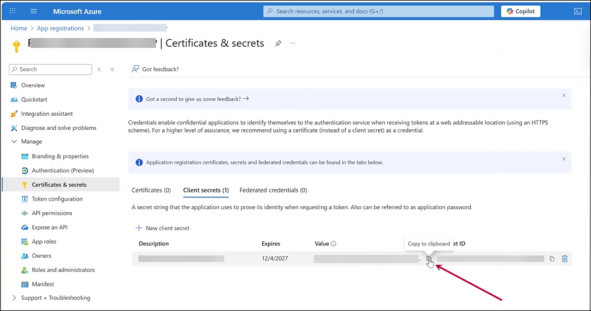Open Integration assistant

(47, 114)
